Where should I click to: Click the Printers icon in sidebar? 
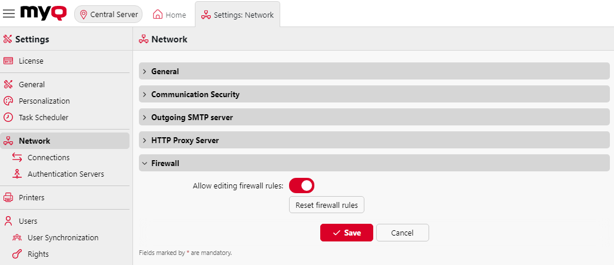point(8,197)
